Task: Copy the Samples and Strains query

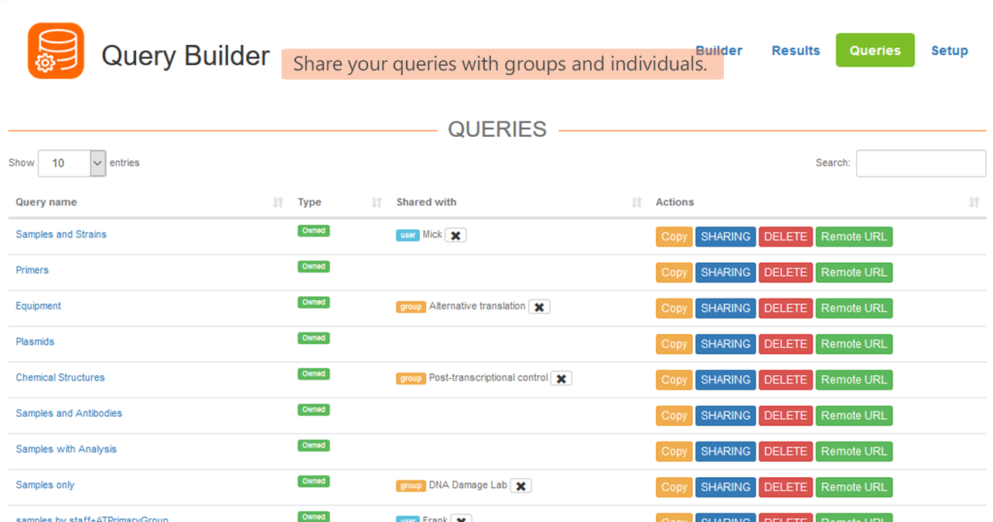Action: (674, 237)
